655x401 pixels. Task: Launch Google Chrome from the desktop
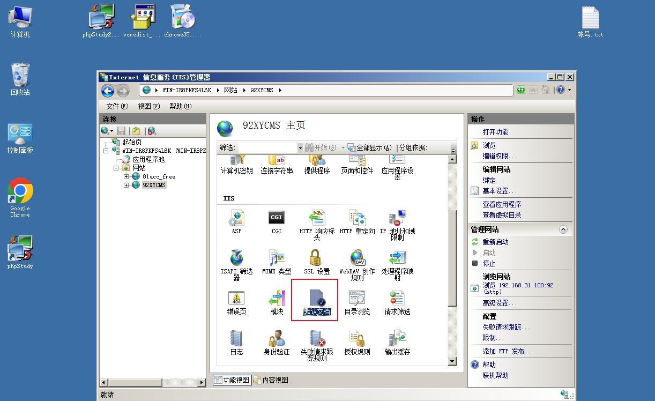coord(20,193)
